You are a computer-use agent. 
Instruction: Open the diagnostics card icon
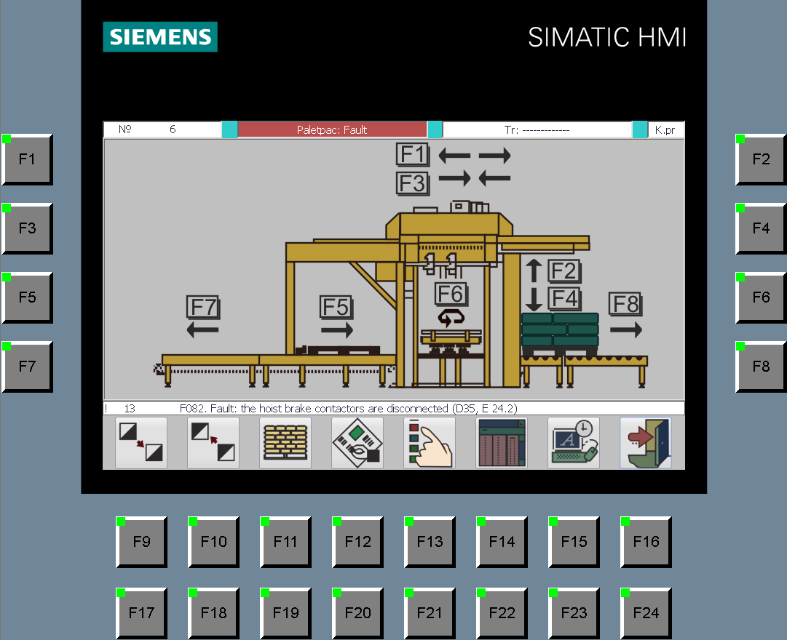pyautogui.click(x=357, y=443)
